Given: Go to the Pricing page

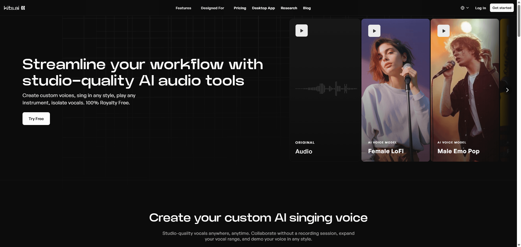Looking at the screenshot, I should coord(240,8).
